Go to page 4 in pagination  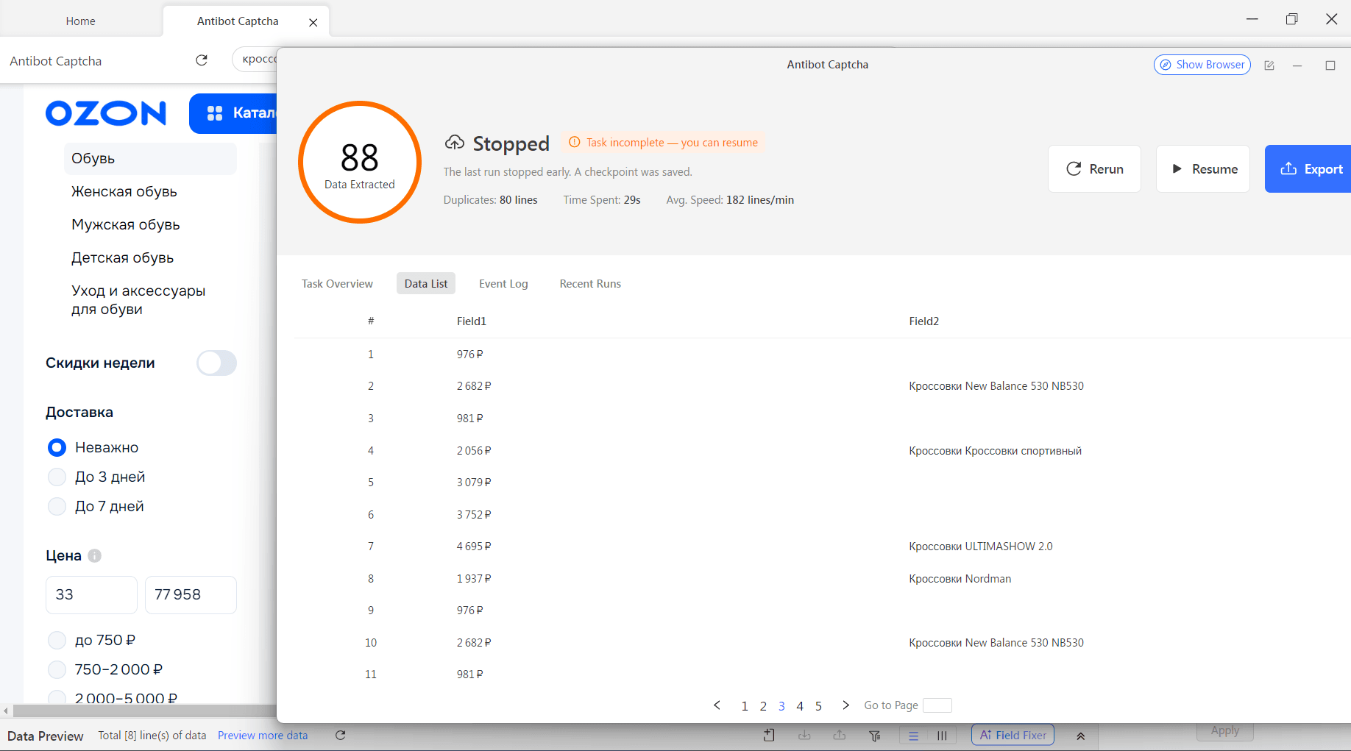[800, 706]
